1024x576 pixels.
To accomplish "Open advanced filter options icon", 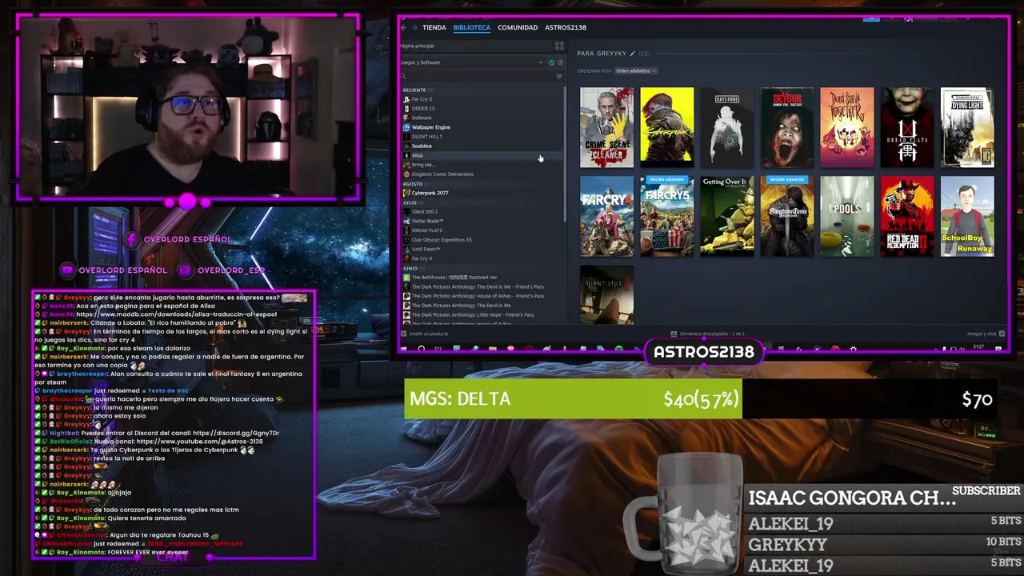I will (x=559, y=76).
